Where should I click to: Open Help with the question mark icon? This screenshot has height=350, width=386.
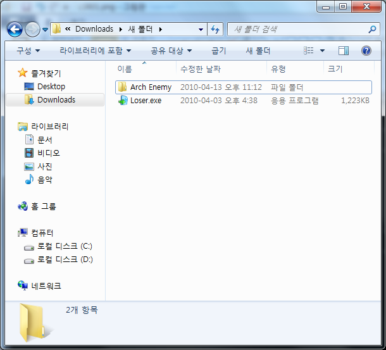(x=366, y=51)
